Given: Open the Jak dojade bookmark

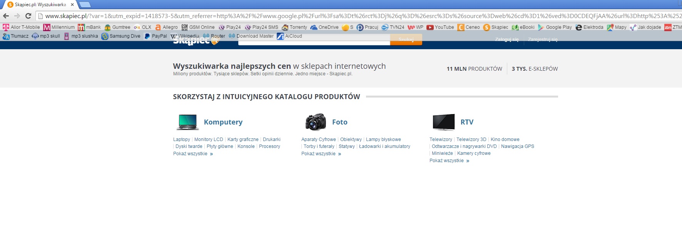Looking at the screenshot, I should (x=645, y=27).
